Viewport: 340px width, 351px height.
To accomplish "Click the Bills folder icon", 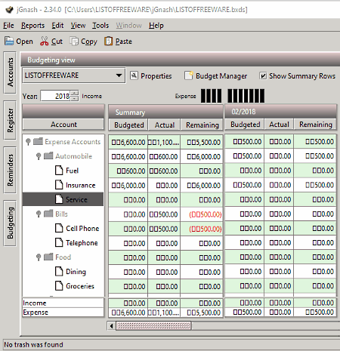I will point(48,214).
